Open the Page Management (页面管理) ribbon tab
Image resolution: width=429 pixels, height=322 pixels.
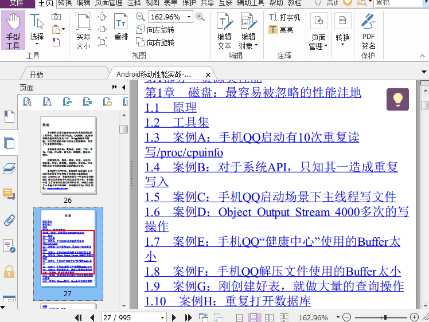click(x=108, y=3)
